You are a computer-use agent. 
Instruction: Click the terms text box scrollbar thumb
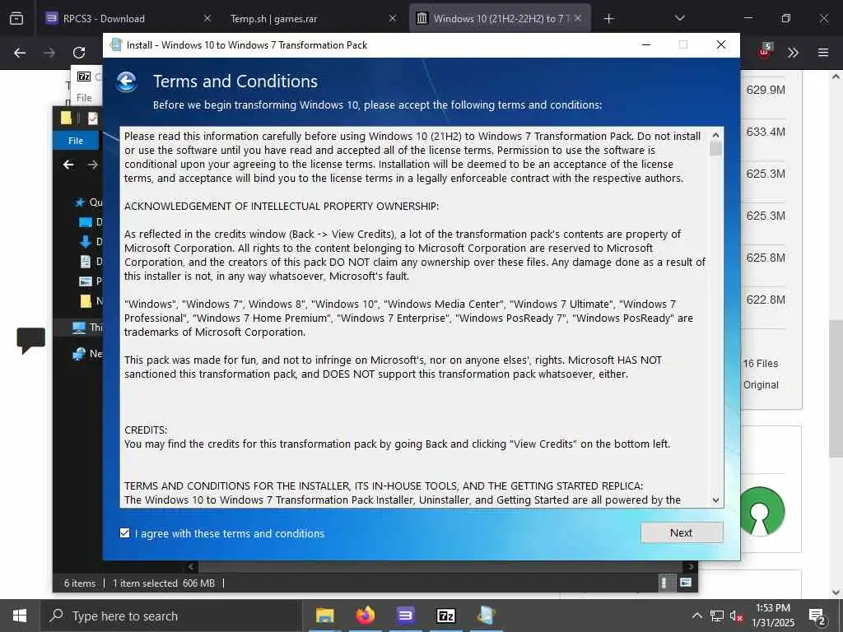715,148
